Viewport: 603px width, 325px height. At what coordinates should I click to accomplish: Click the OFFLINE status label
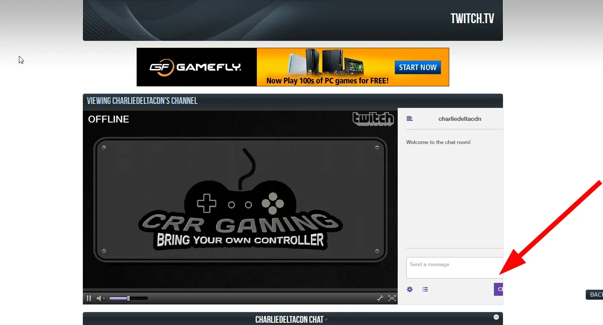(109, 120)
